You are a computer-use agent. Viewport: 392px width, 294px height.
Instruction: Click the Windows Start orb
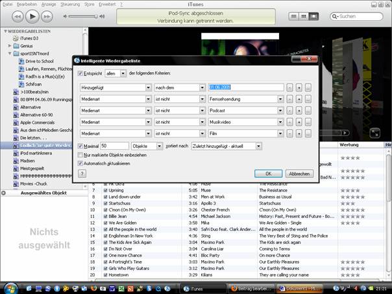(10, 288)
